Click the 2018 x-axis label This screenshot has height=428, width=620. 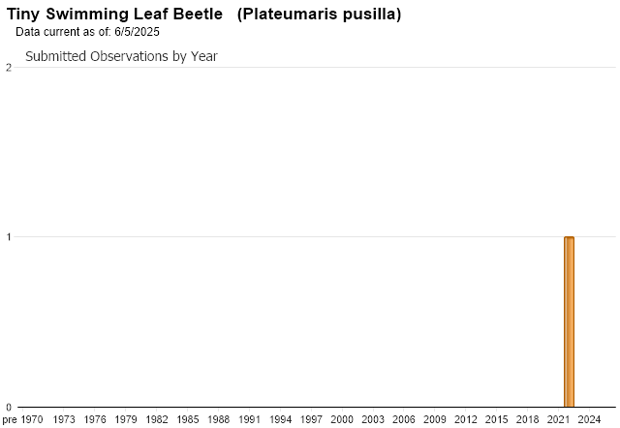pos(527,419)
